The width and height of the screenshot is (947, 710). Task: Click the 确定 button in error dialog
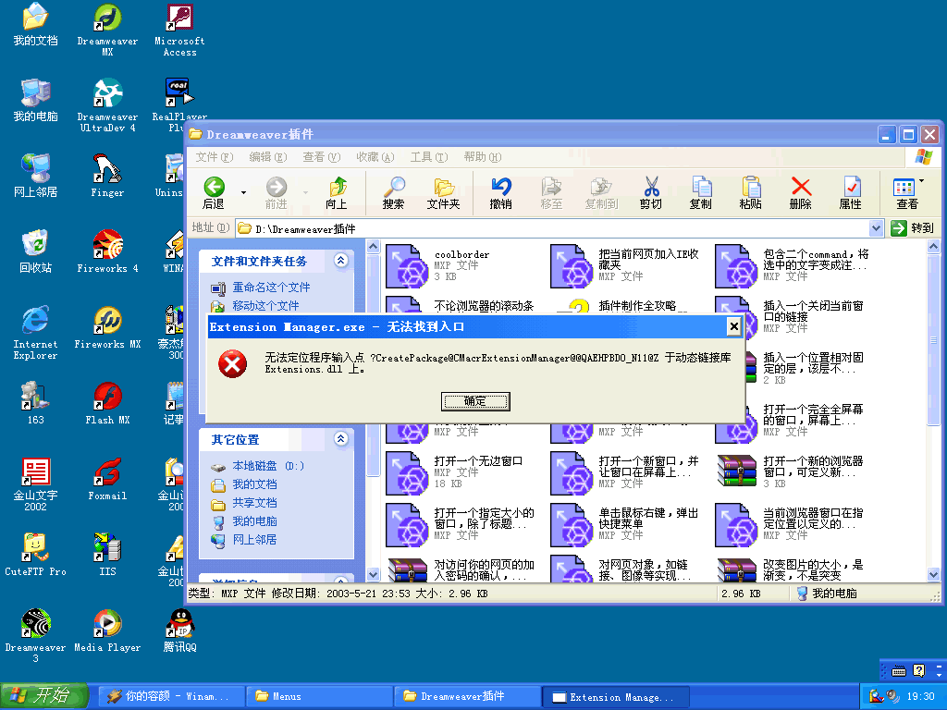pos(475,401)
